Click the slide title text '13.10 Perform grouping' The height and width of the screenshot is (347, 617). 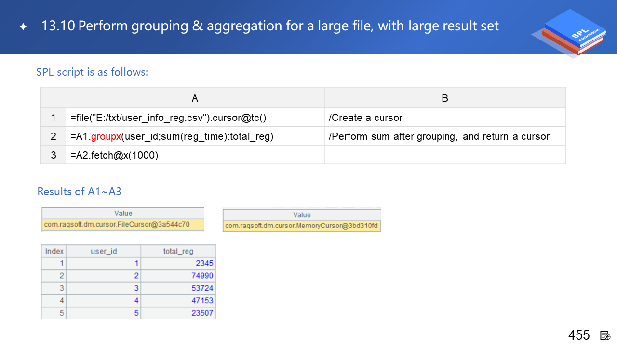[270, 26]
